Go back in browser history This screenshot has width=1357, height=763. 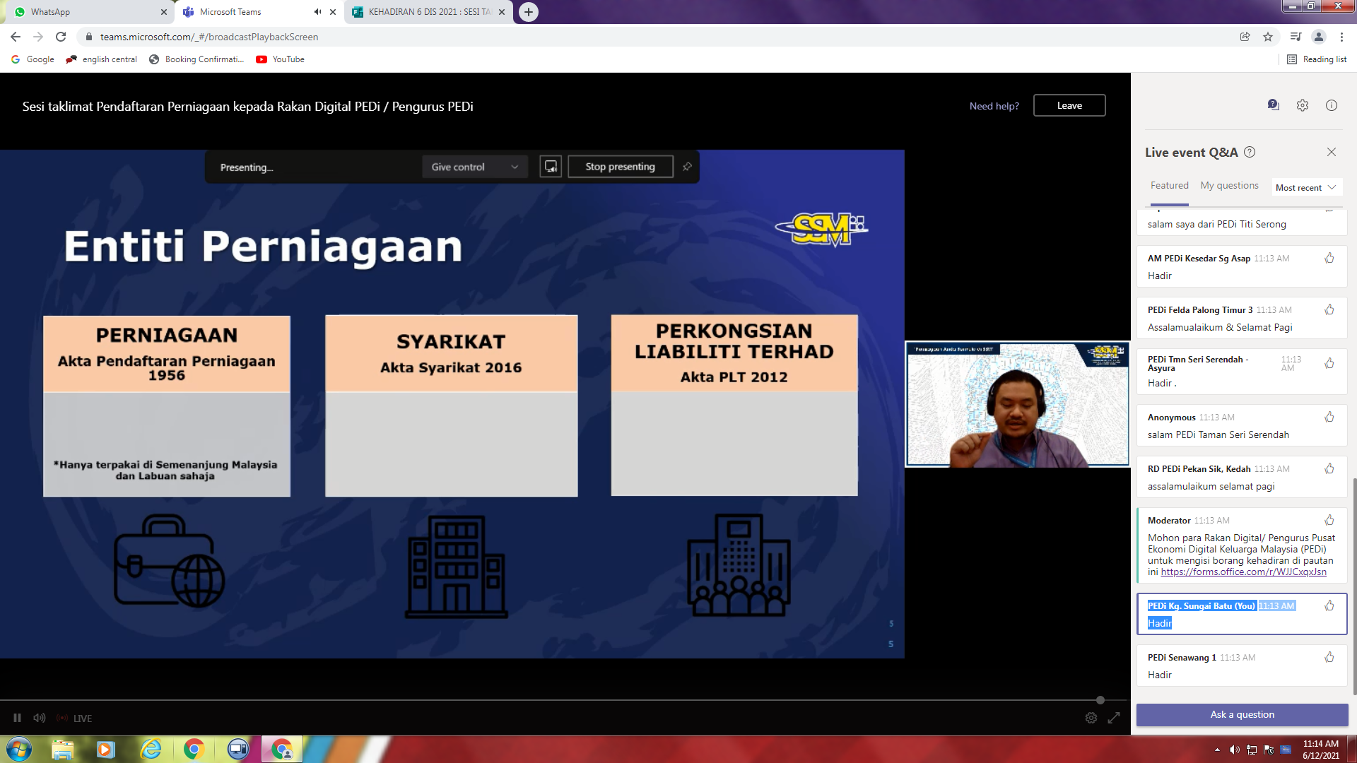16,37
